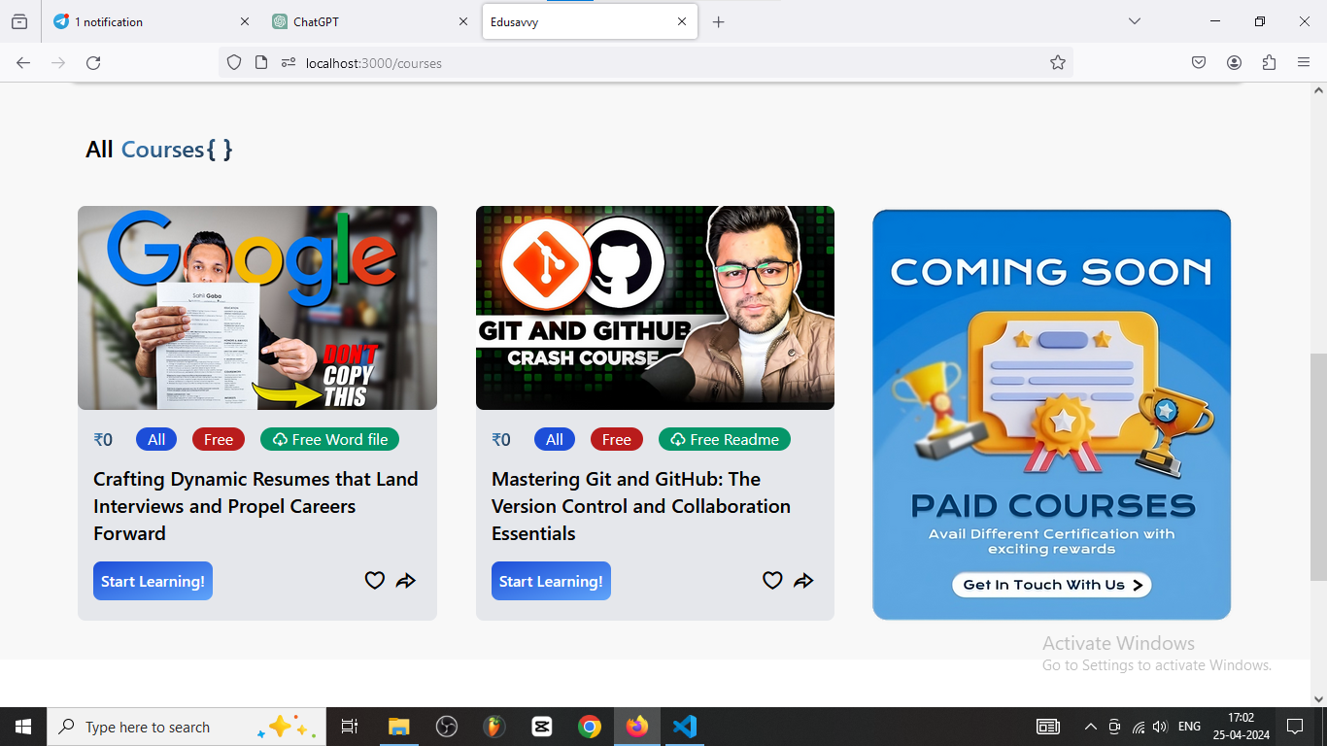Open the list all tabs dropdown
This screenshot has width=1327, height=746.
(x=1134, y=21)
